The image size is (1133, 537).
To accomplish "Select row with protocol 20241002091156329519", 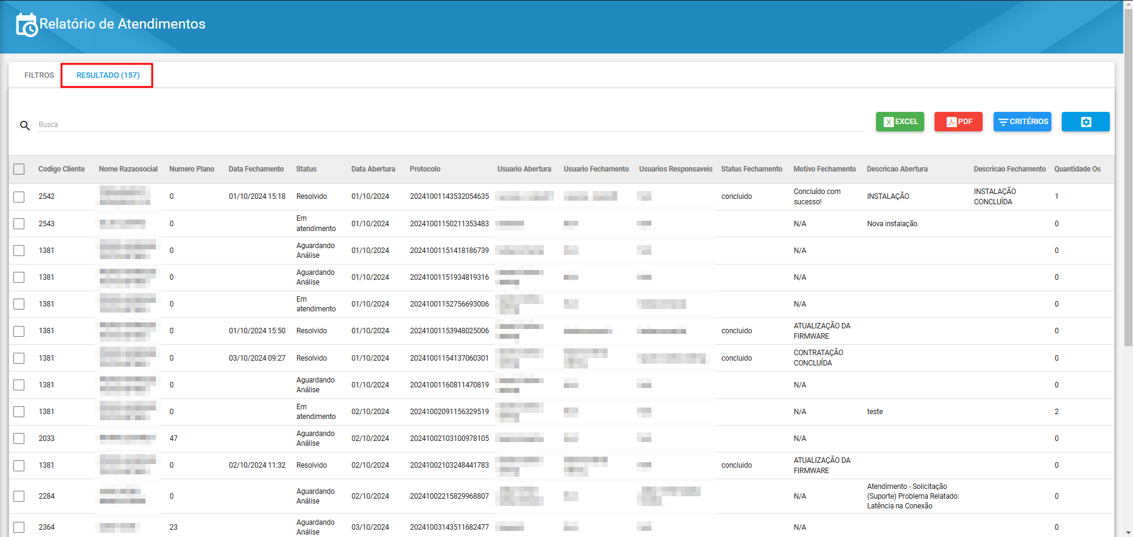I will coord(19,412).
